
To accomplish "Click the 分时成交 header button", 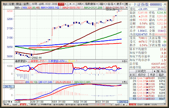I will (141, 71).
